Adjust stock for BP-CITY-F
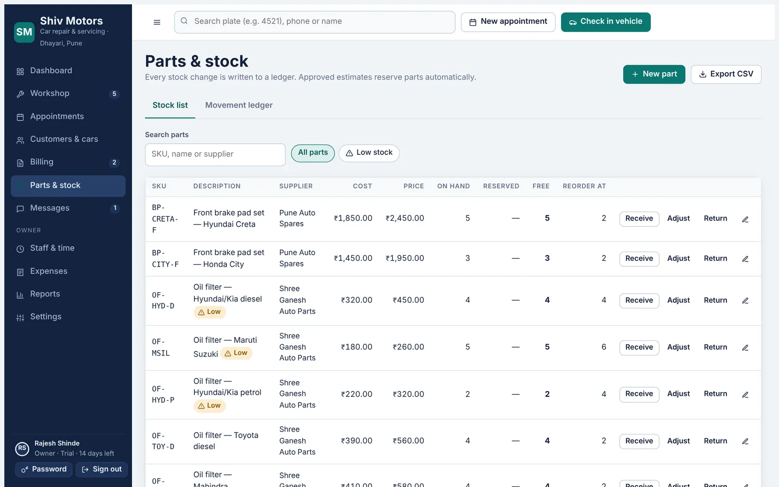Viewport: 779px width, 487px height. (x=679, y=259)
